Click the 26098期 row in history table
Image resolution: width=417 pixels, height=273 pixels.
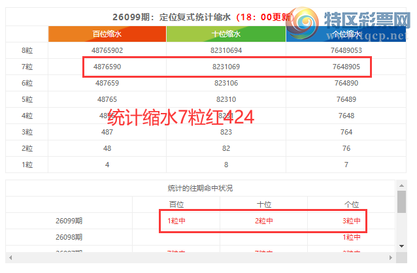(69, 237)
